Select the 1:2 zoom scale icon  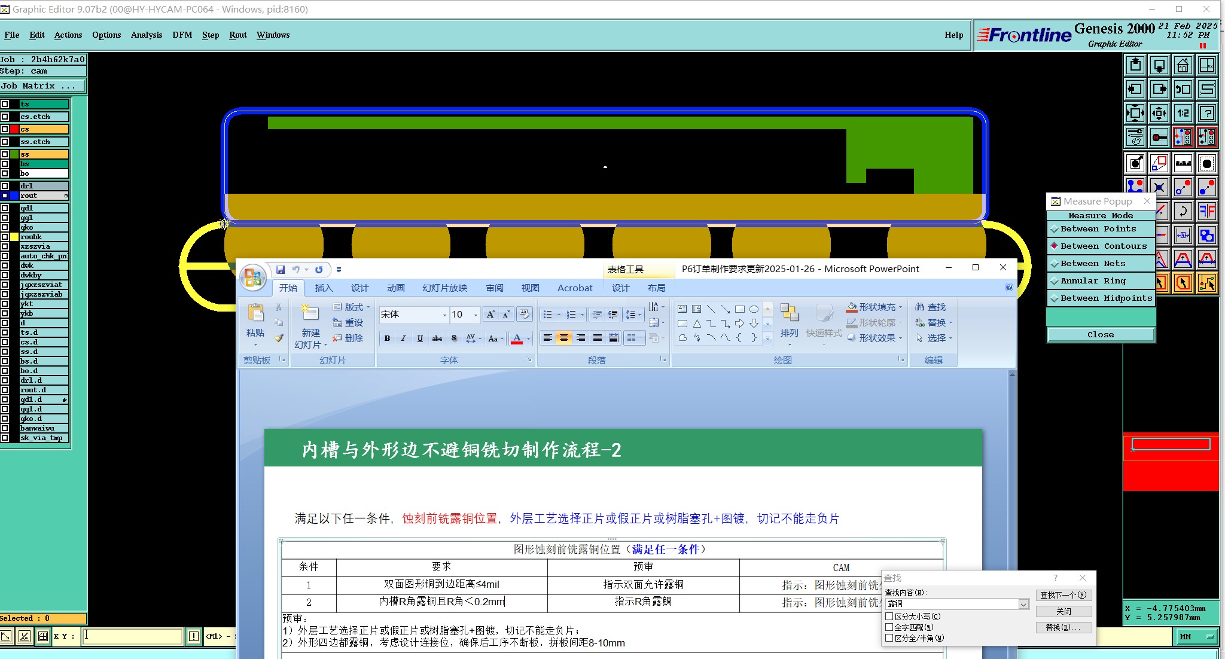pyautogui.click(x=1183, y=113)
